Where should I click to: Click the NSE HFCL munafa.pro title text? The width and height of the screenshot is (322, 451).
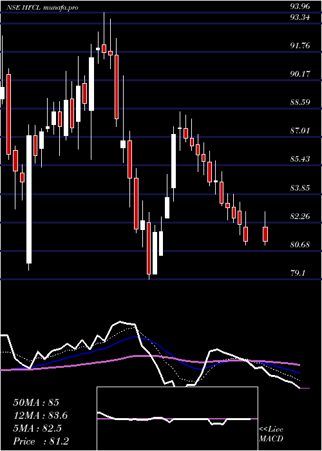tap(43, 8)
